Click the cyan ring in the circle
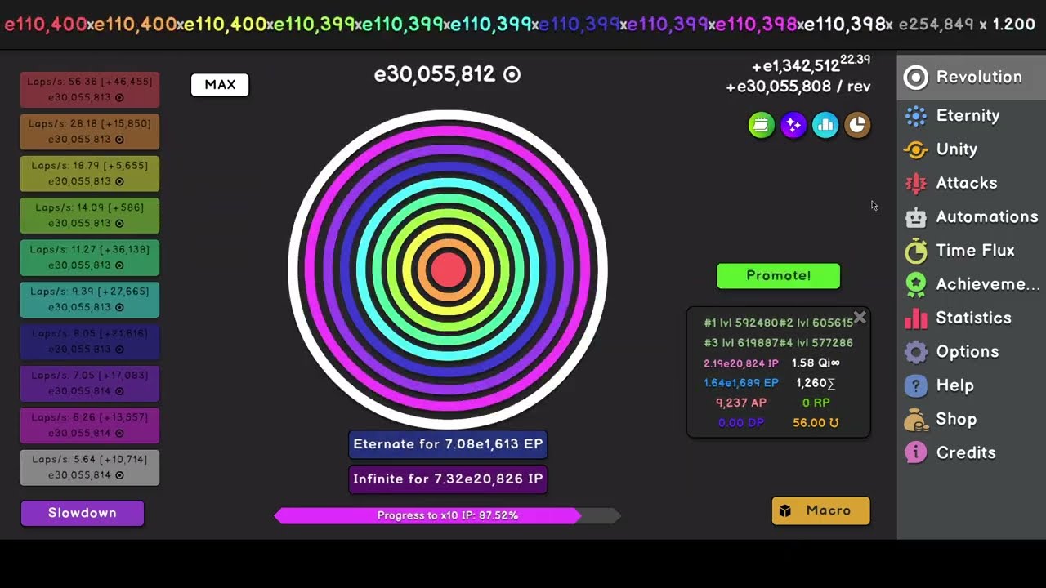1046x588 pixels. tap(448, 185)
